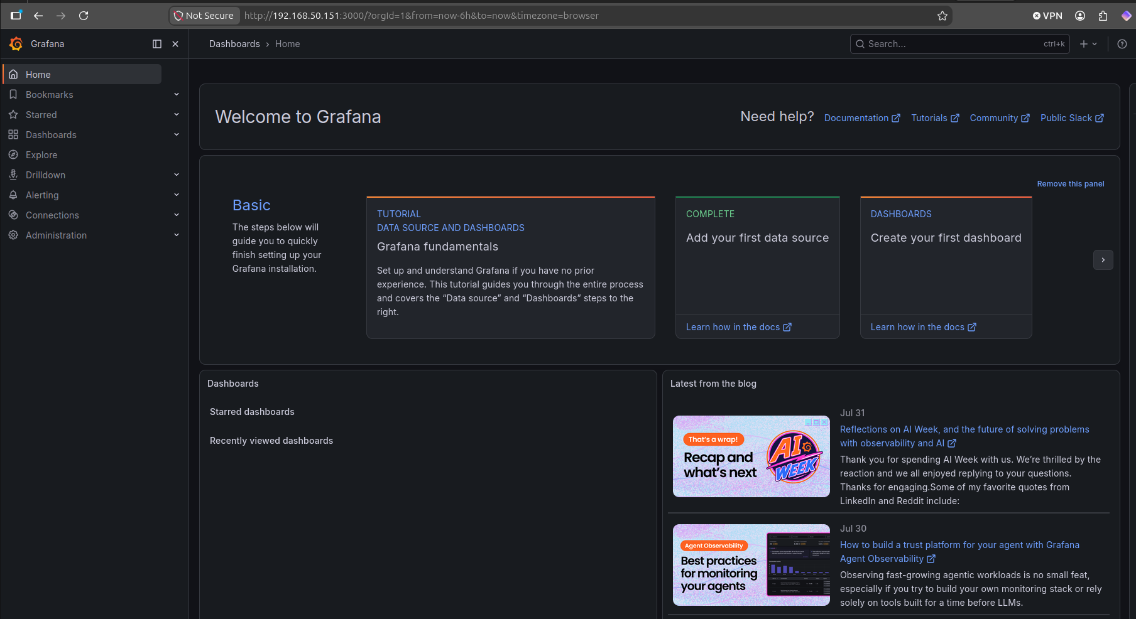Show next setup cards with right arrow
The image size is (1136, 619).
click(1103, 260)
